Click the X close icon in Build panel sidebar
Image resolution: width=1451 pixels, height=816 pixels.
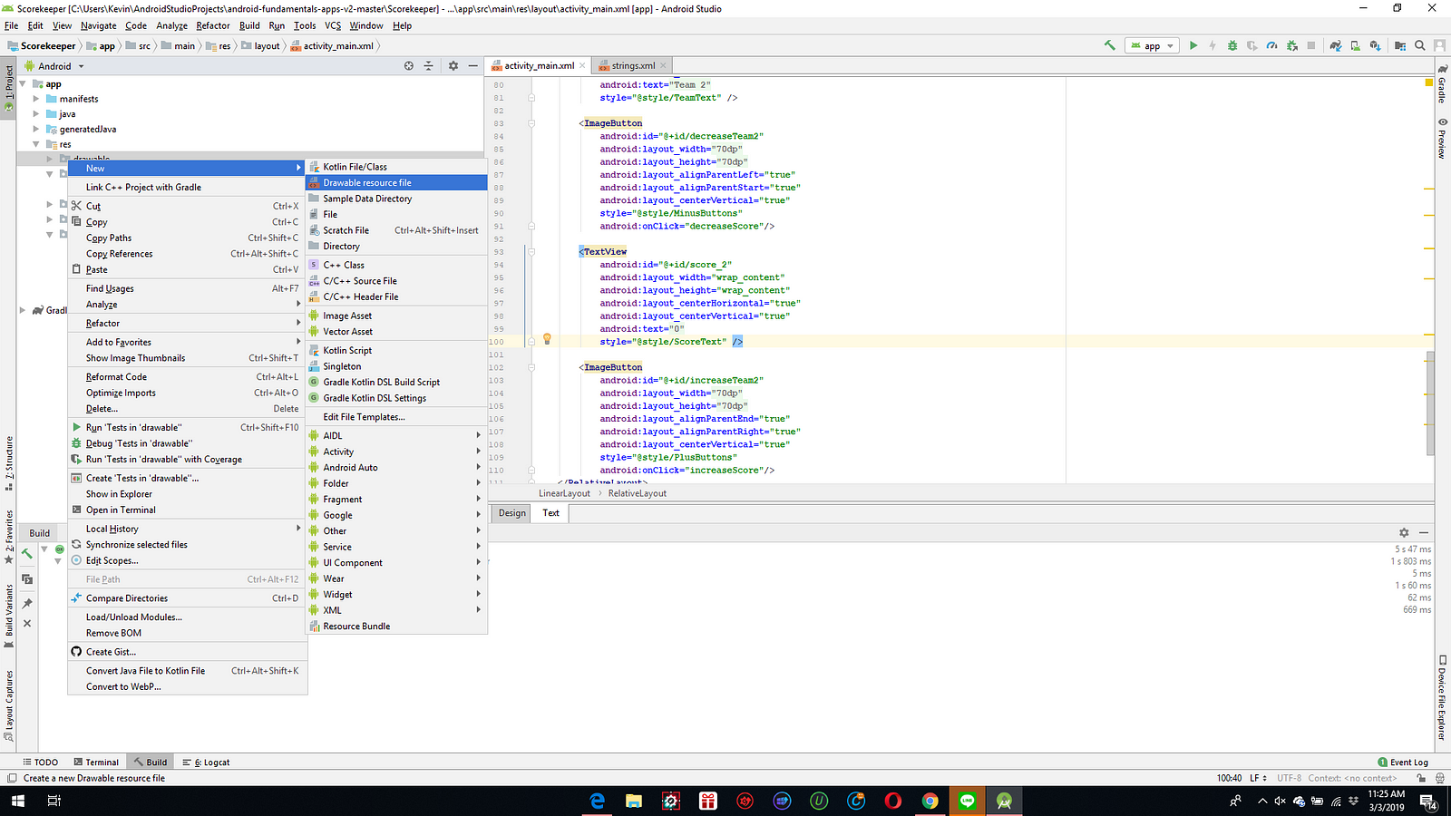(x=27, y=623)
